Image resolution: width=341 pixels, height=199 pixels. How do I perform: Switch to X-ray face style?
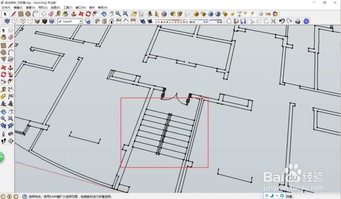tap(7, 21)
